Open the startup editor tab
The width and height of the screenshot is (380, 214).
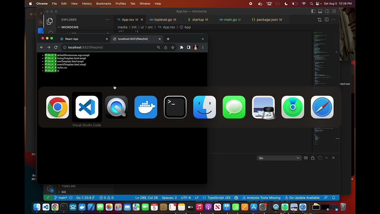[x=198, y=20]
